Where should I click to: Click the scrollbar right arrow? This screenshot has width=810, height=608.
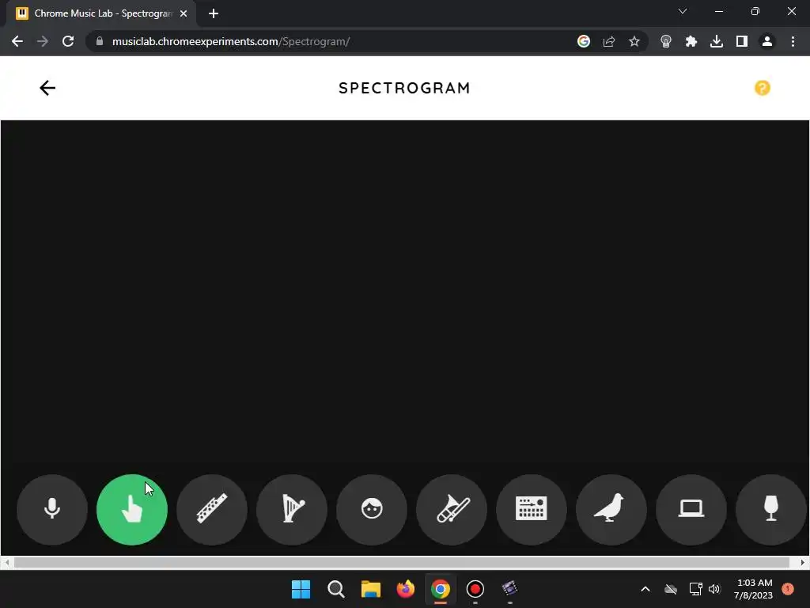[802, 563]
